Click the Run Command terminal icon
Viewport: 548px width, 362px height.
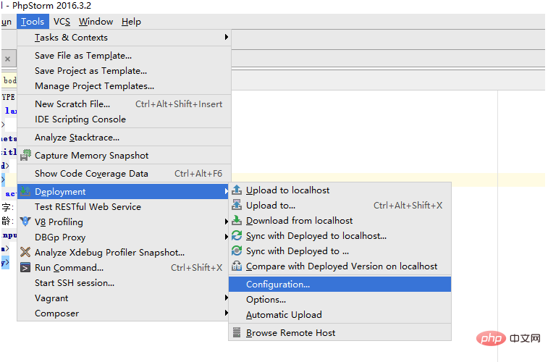point(25,268)
